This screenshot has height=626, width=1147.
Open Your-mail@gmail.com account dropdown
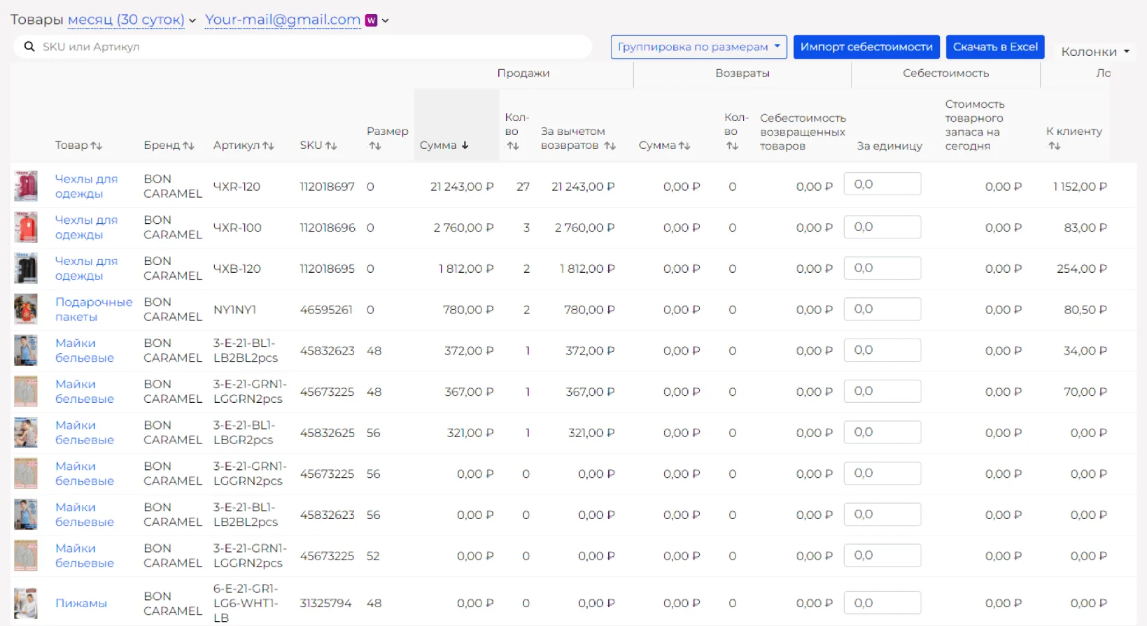pos(283,20)
